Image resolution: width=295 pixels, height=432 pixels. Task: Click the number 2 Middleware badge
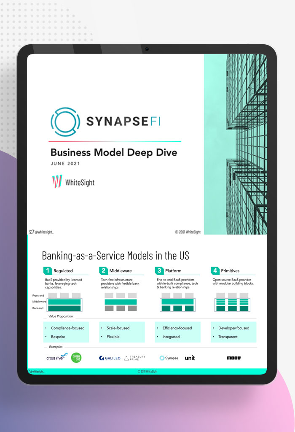coord(104,270)
